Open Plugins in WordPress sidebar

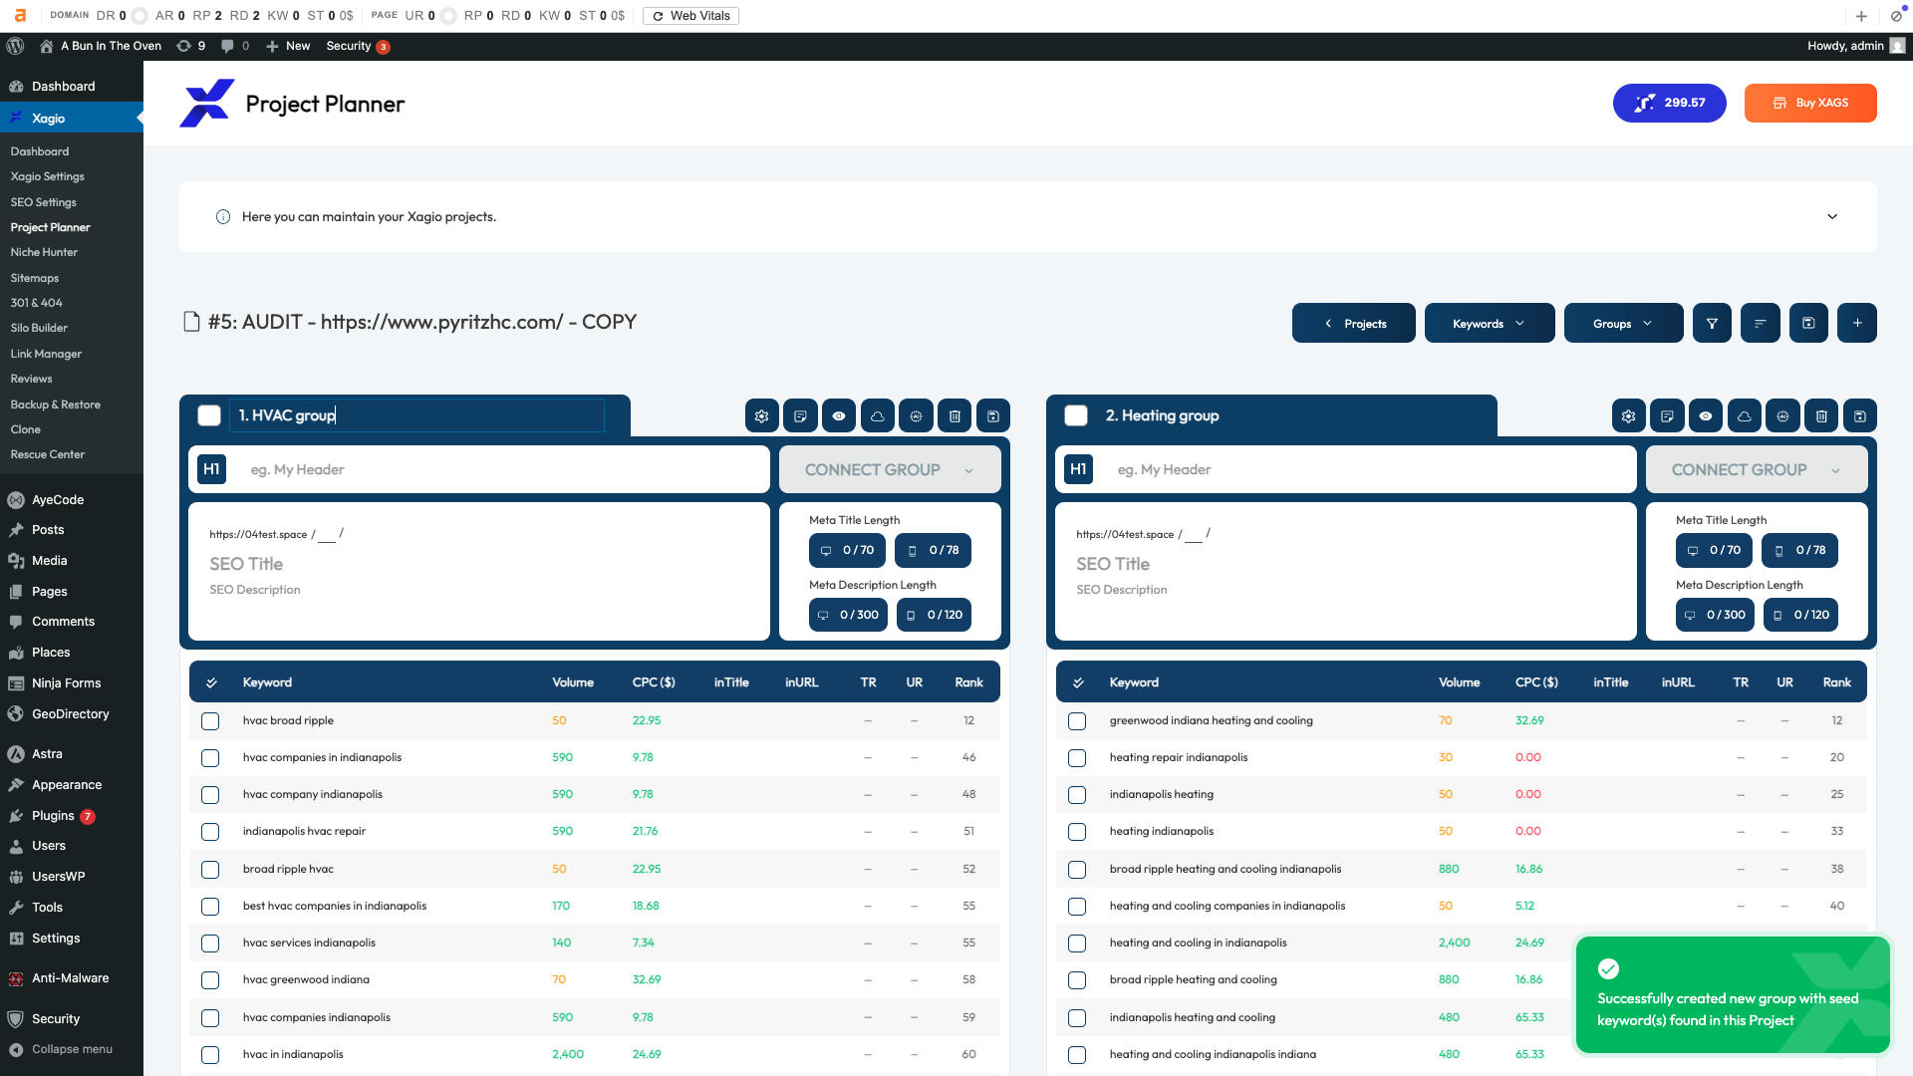(x=53, y=816)
